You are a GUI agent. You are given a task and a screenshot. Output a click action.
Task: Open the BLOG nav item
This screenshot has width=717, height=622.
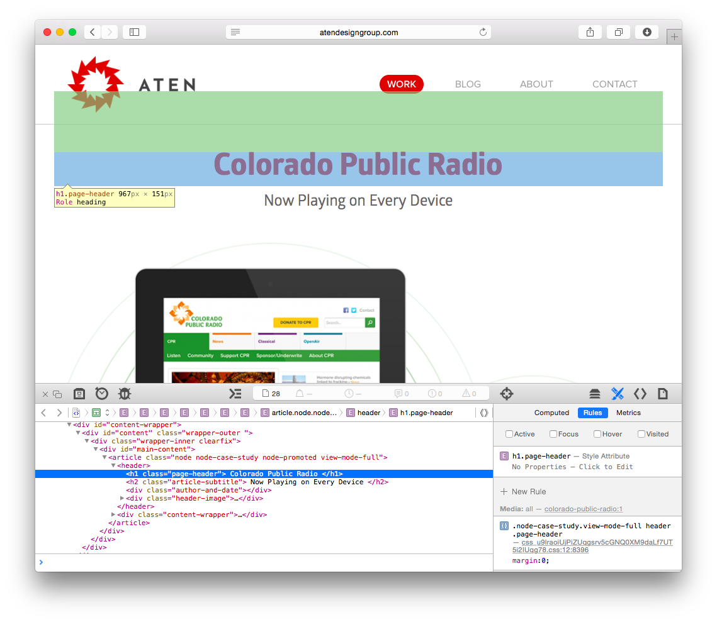pos(468,84)
